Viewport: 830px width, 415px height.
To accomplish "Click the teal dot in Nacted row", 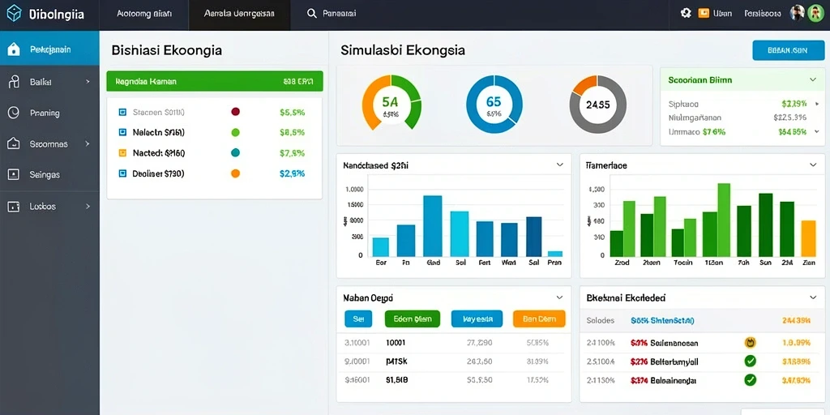I will 236,152.
